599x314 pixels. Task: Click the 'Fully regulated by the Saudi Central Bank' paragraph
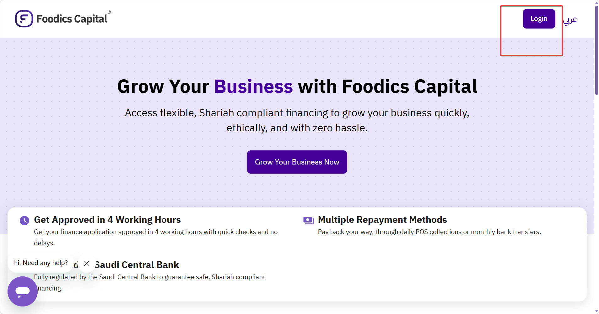pyautogui.click(x=149, y=282)
